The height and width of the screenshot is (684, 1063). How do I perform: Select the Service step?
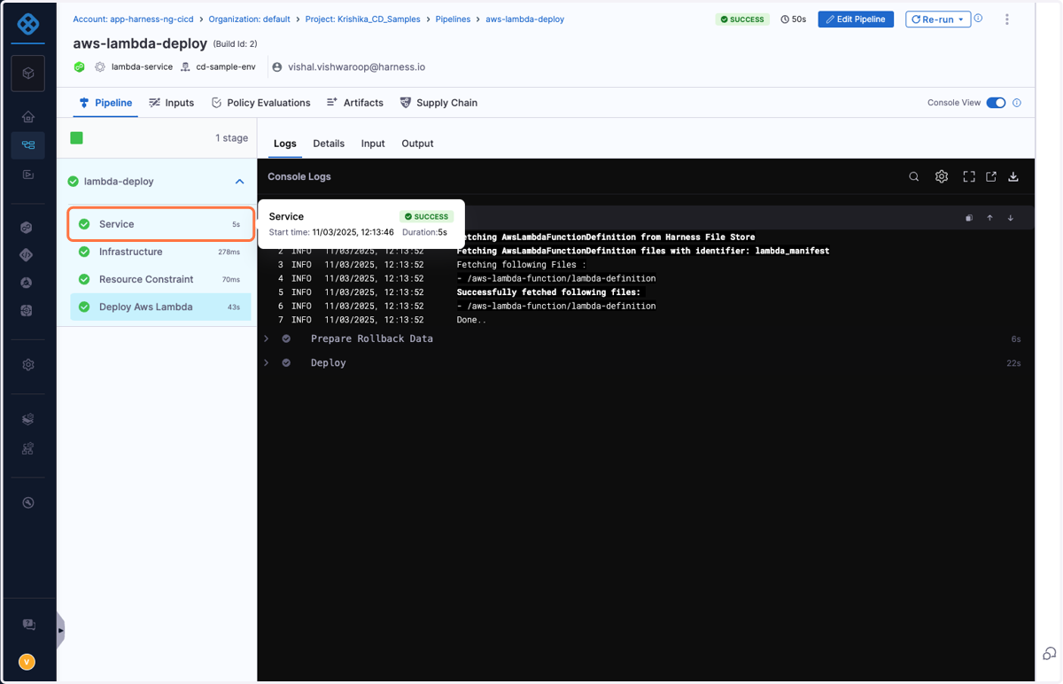pos(160,224)
